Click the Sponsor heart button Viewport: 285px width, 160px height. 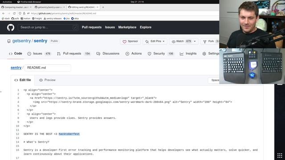[x=130, y=41]
